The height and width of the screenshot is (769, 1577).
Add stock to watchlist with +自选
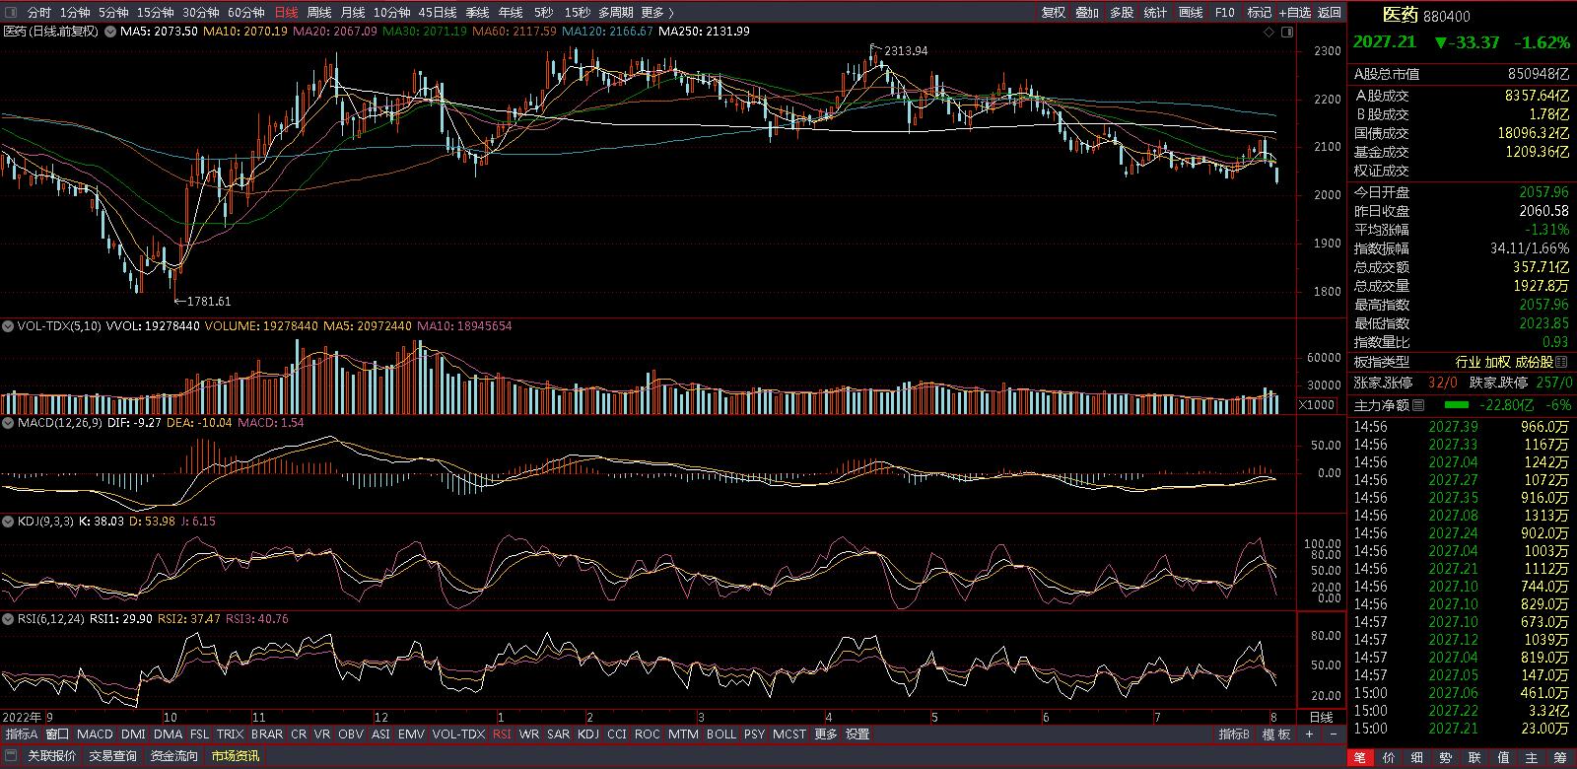1294,12
